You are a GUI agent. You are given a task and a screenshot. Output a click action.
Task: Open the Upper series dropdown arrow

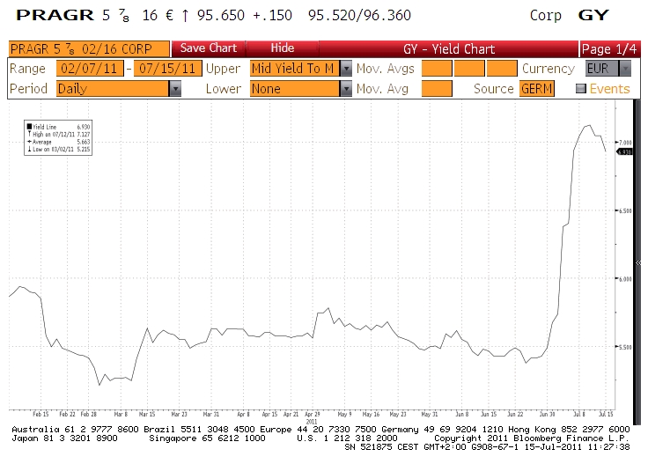point(346,69)
